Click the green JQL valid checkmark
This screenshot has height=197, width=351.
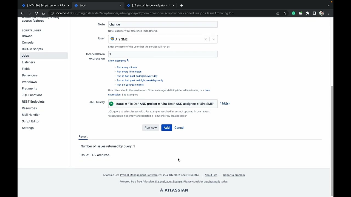pos(111,104)
